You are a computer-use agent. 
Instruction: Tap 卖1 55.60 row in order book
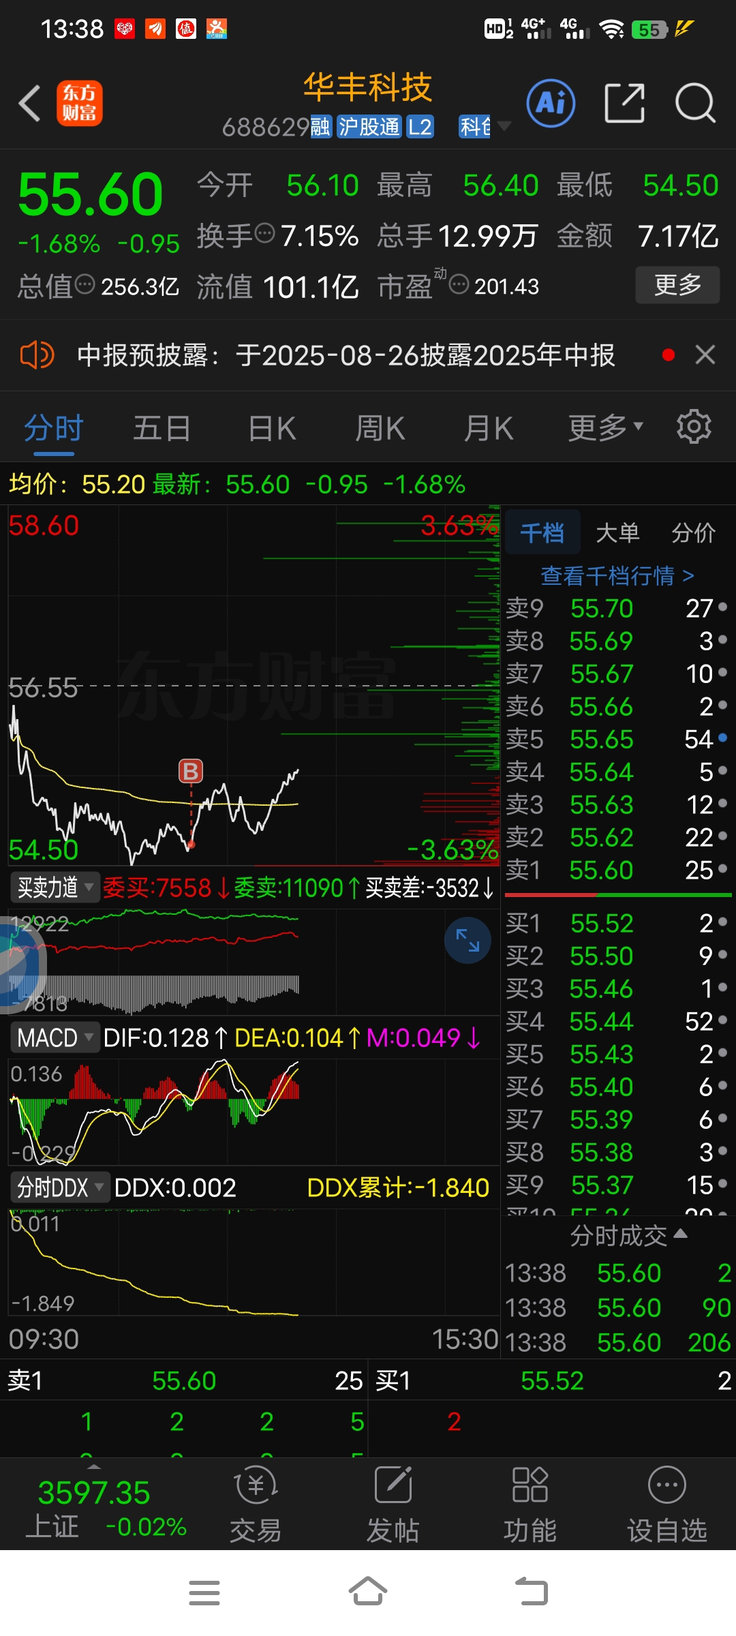617,870
